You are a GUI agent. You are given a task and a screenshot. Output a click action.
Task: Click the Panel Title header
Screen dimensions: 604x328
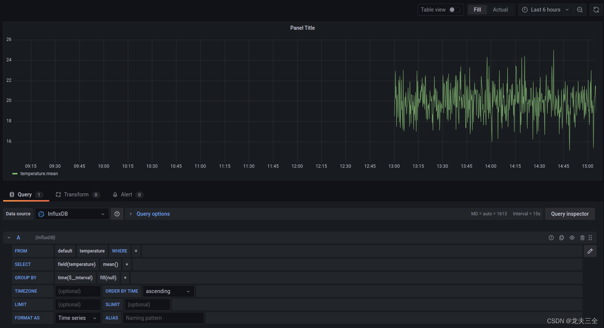[x=302, y=28]
